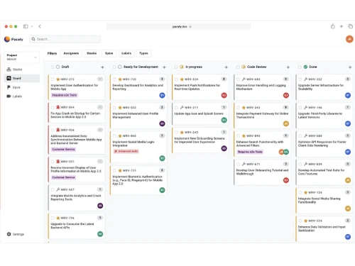
Task: Click Customer Service label on Address Inconsistent Data card
Action: pyautogui.click(x=63, y=150)
